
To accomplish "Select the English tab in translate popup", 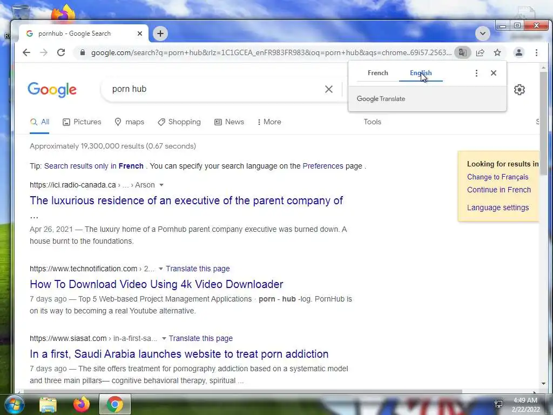I will (x=421, y=73).
